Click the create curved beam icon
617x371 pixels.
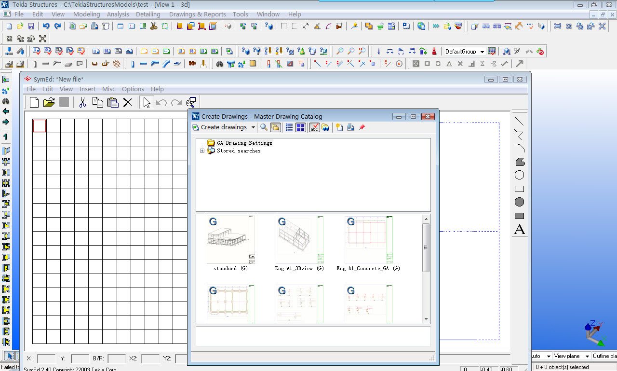pos(166,64)
